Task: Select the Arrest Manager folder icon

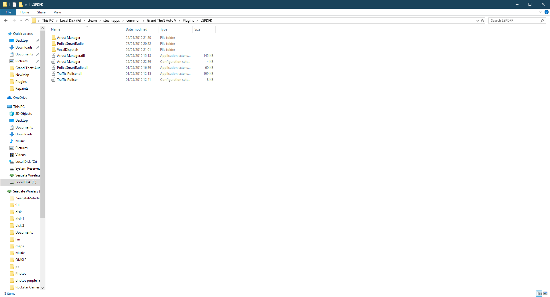Action: (x=54, y=38)
